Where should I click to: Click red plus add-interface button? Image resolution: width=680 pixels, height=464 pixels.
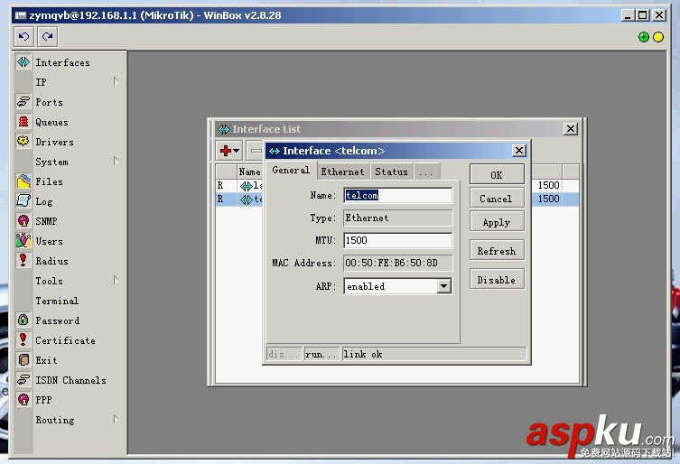click(229, 151)
